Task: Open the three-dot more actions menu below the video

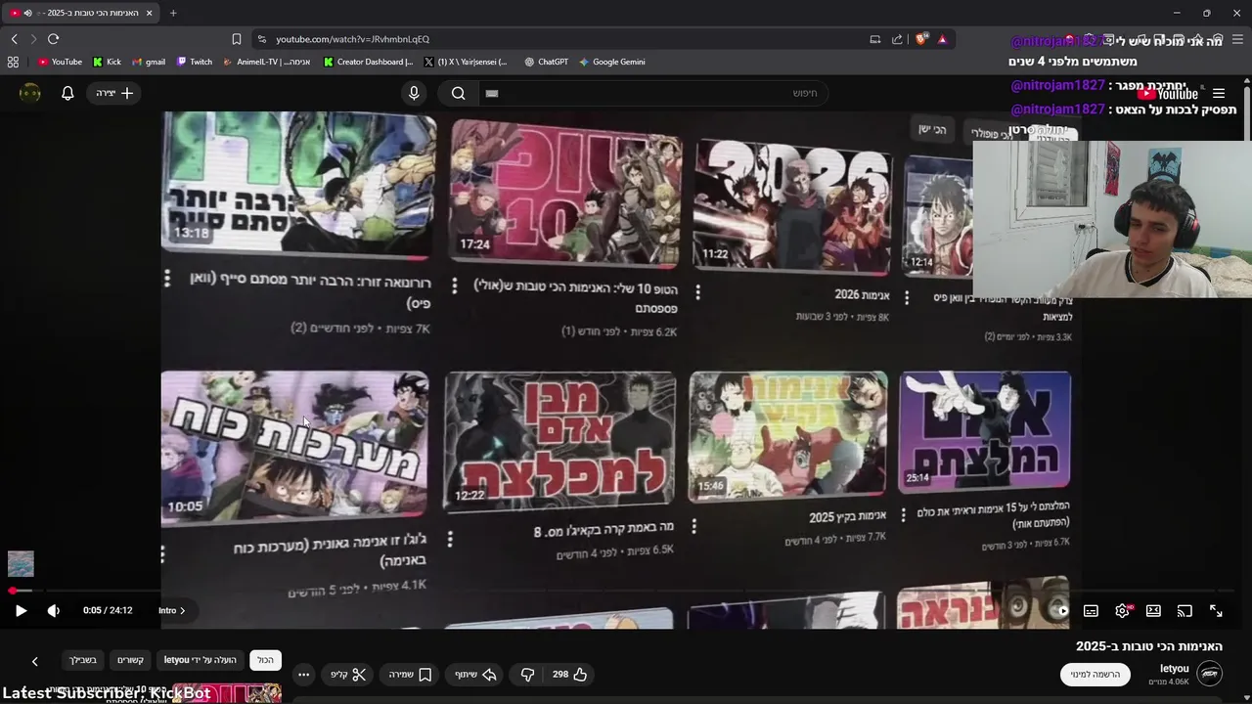Action: 303,674
